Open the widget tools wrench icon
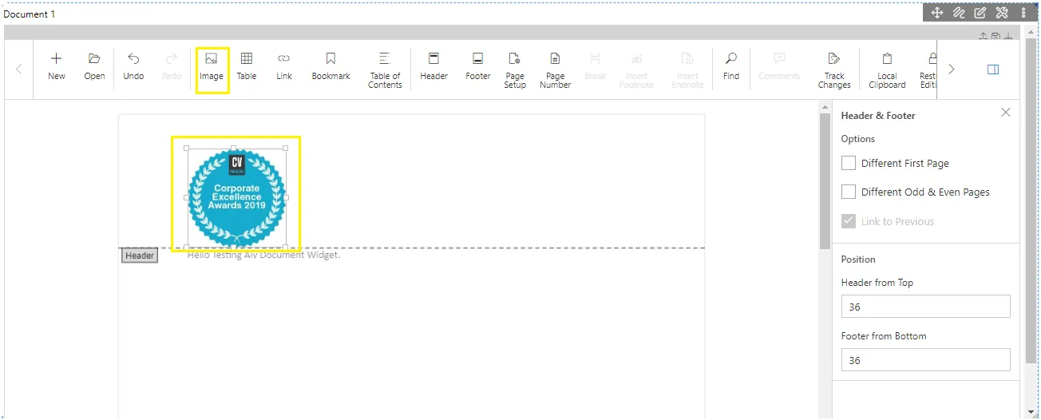 [x=1002, y=13]
